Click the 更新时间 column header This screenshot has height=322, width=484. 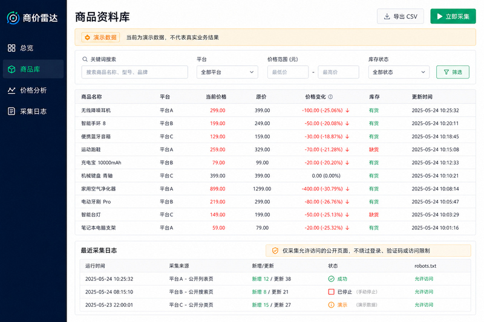tap(422, 97)
